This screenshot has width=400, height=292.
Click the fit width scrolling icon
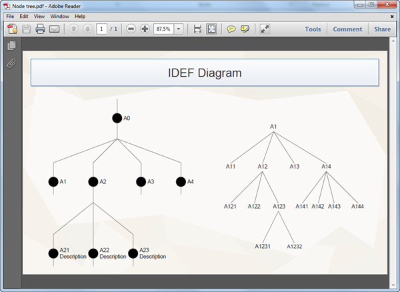197,29
